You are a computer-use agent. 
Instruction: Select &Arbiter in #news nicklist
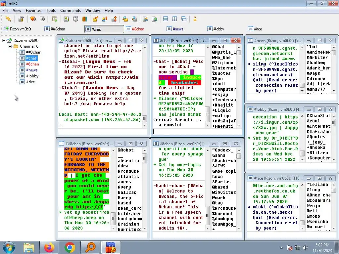(318, 58)
